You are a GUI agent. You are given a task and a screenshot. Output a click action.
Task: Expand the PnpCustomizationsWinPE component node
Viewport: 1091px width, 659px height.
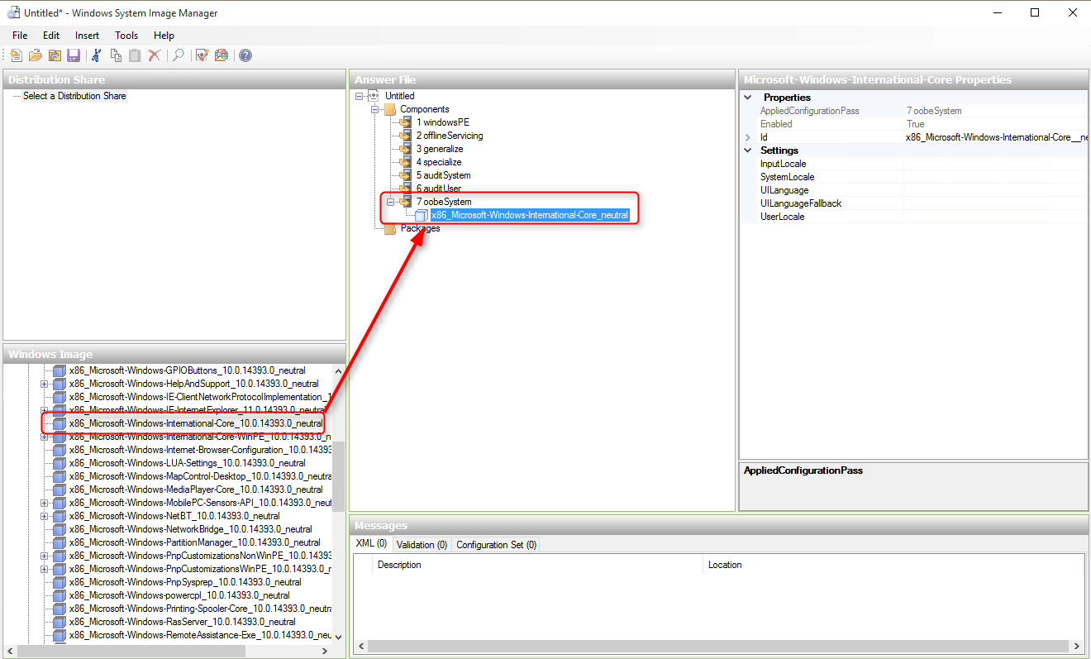pyautogui.click(x=45, y=569)
